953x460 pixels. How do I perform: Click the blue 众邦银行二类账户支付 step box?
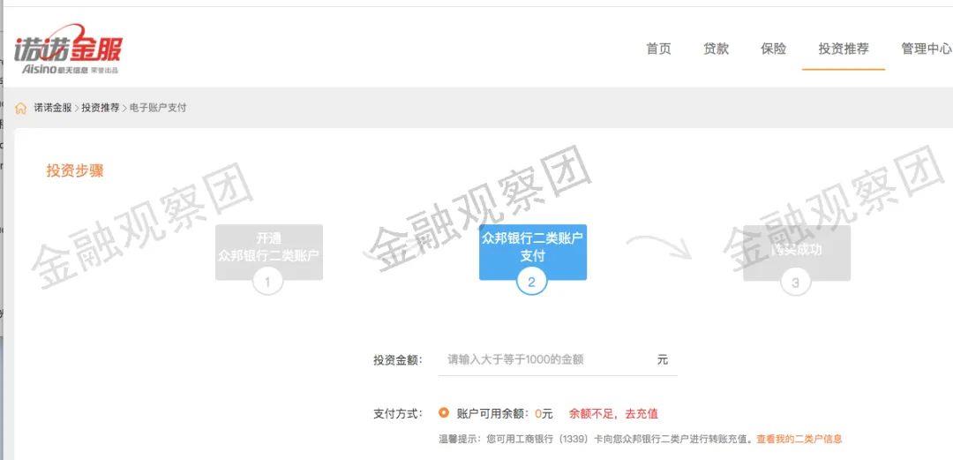pyautogui.click(x=532, y=252)
